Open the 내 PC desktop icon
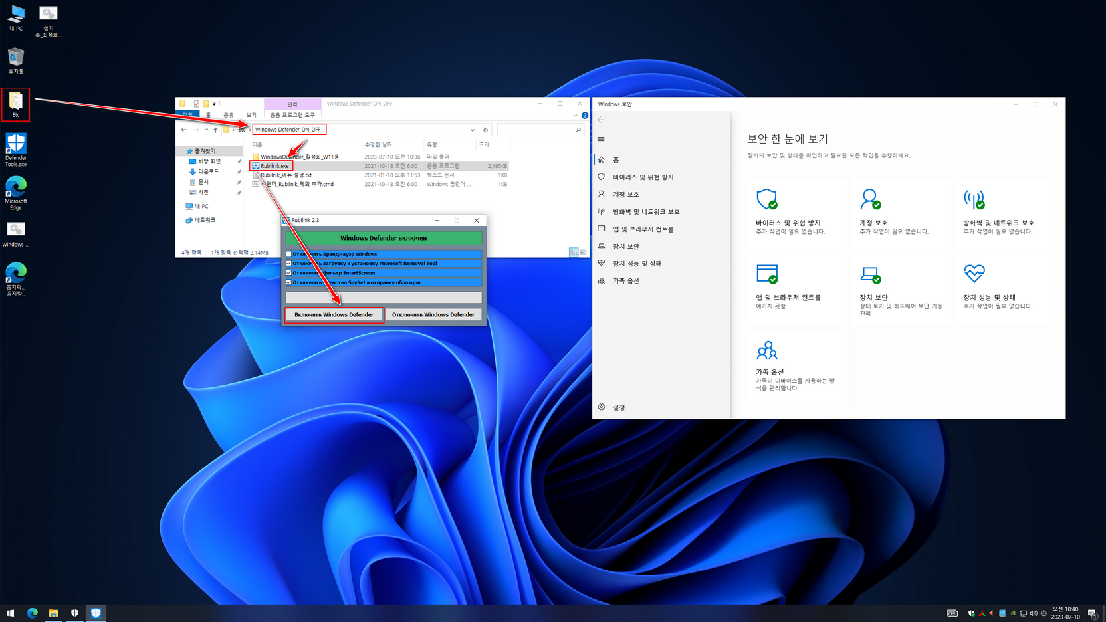Image resolution: width=1106 pixels, height=622 pixels. [16, 18]
